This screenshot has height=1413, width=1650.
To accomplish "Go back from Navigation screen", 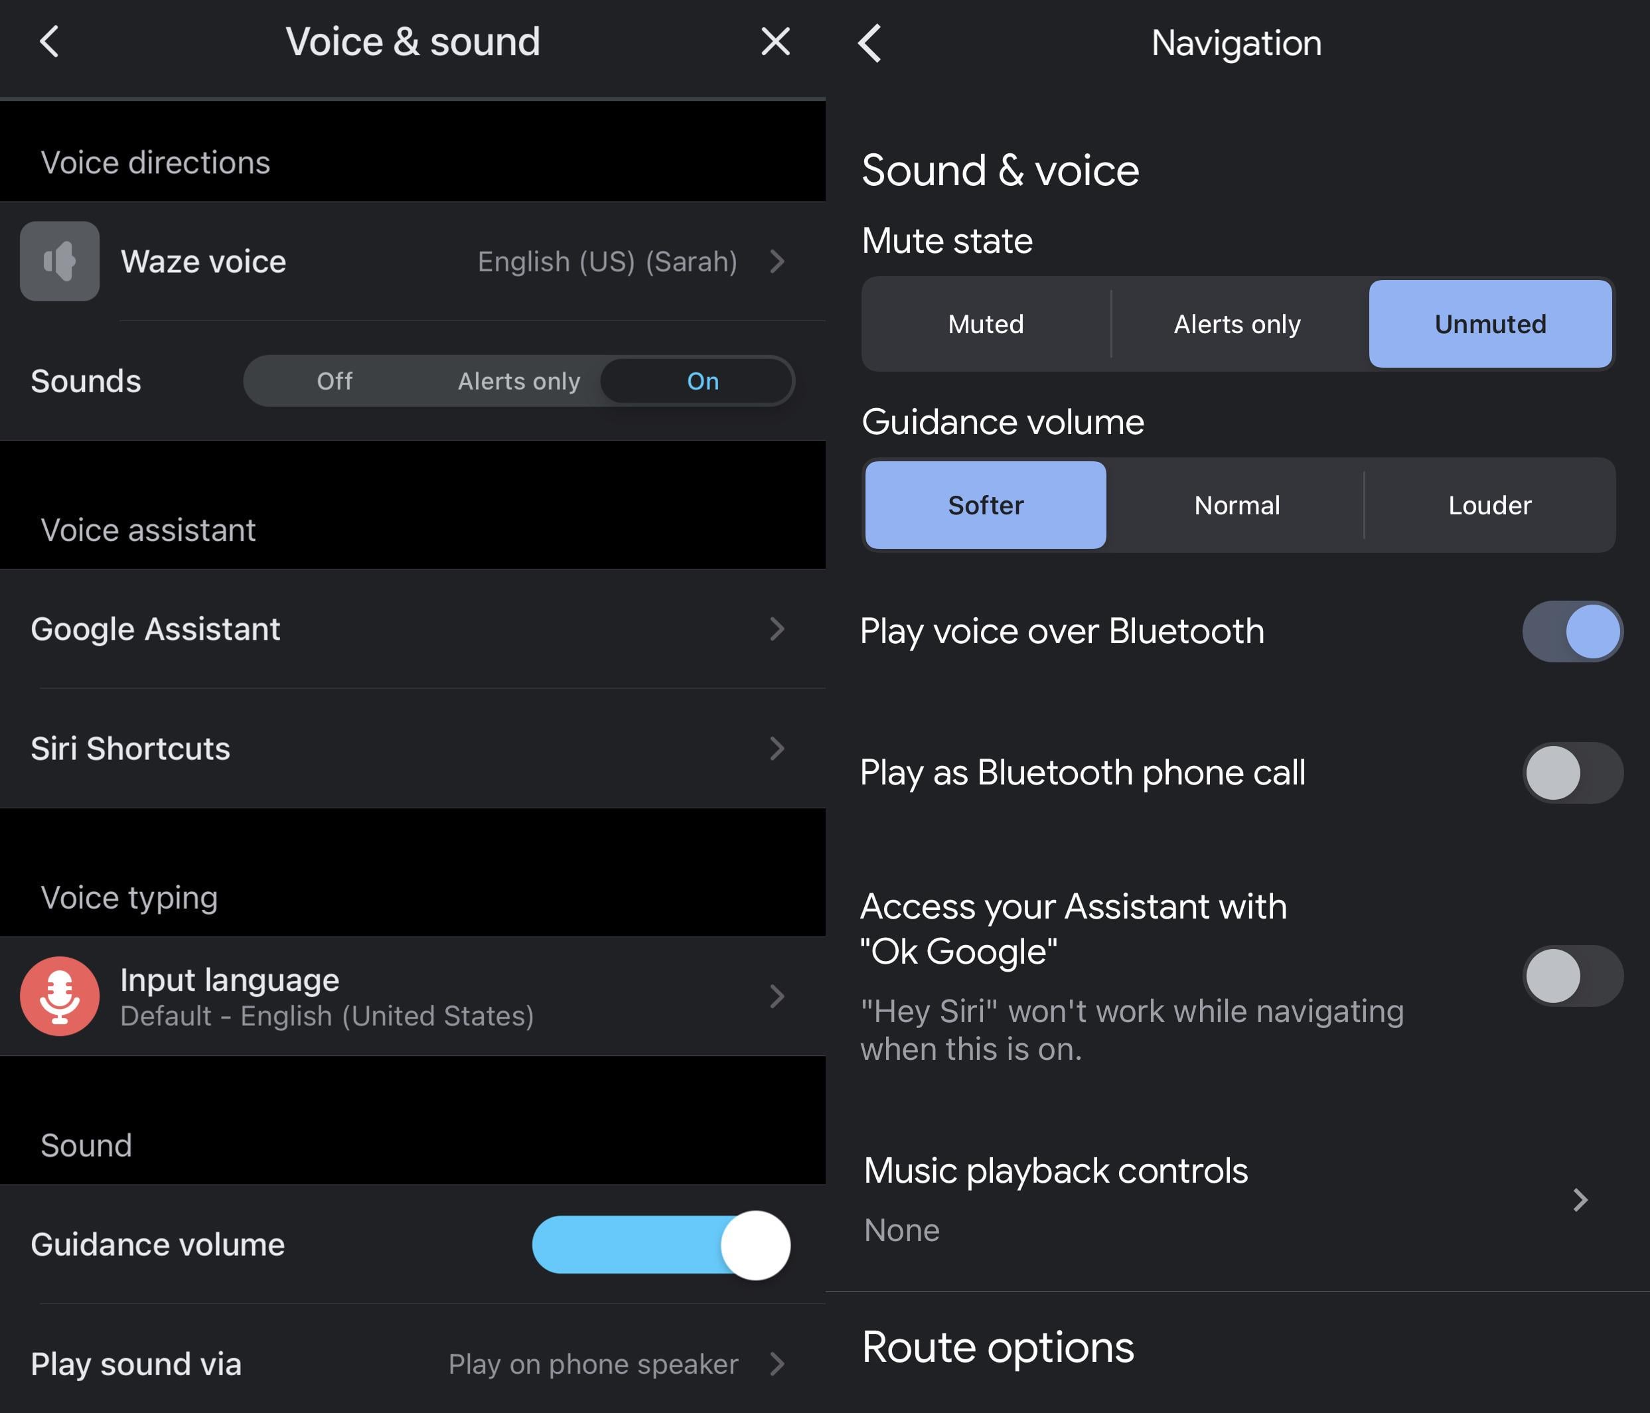I will click(869, 43).
